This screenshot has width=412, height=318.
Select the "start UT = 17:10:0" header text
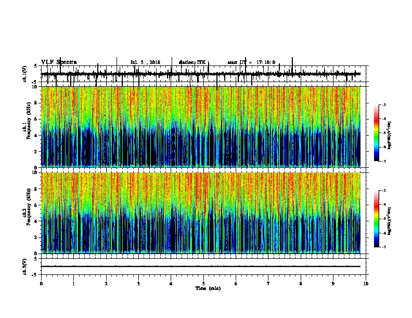pos(251,62)
